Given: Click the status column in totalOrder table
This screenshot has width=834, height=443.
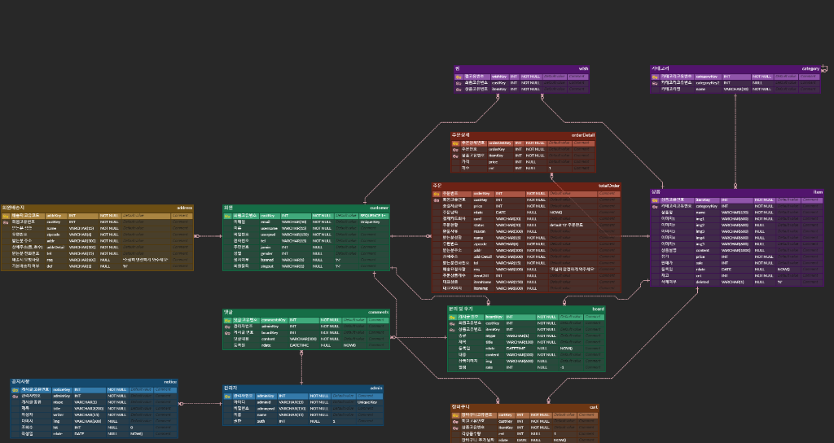Looking at the screenshot, I should [478, 226].
